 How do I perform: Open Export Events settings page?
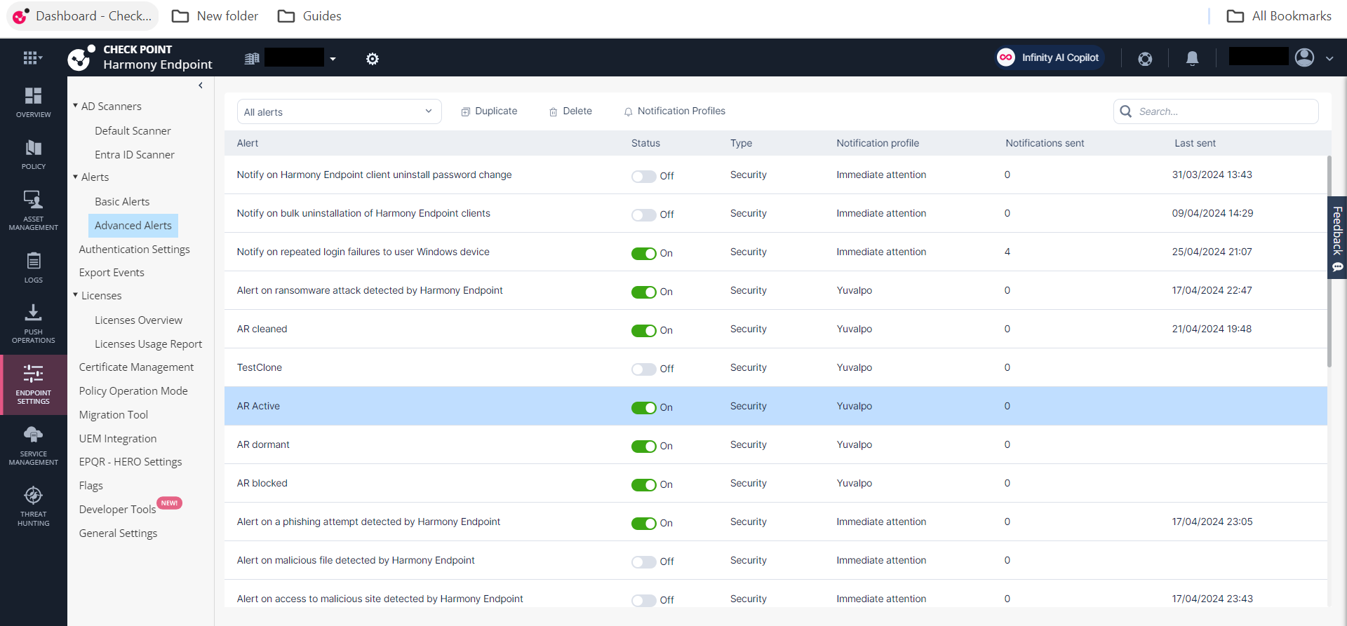click(x=112, y=272)
